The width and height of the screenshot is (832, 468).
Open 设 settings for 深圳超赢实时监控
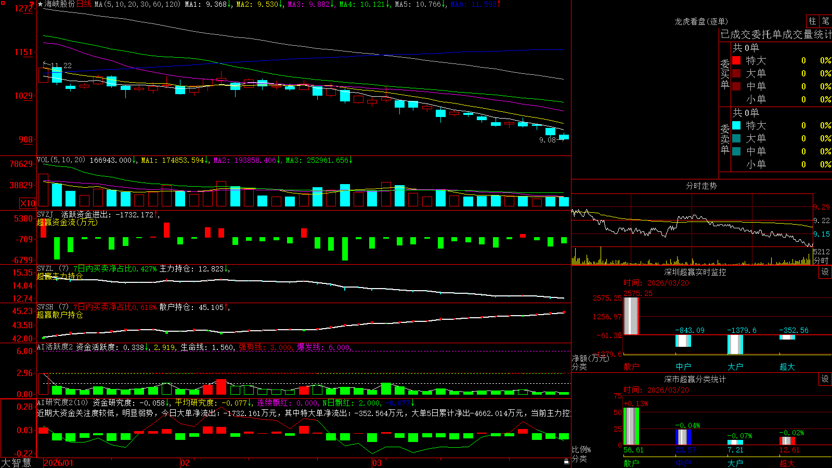click(825, 272)
